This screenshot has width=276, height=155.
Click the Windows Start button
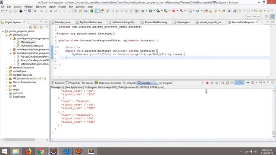click(4, 151)
